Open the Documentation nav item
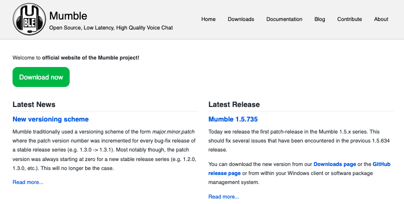 [284, 19]
